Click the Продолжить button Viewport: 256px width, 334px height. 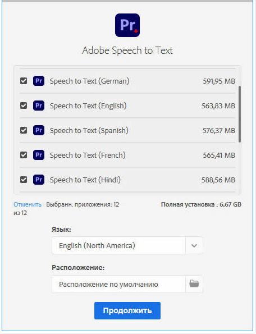coord(127,310)
